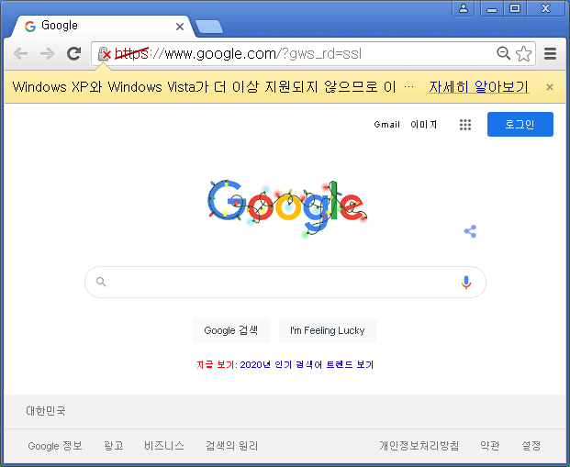Screen dimensions: 570x467
Task: Open 비즈니스 footer link
Action: pyautogui.click(x=164, y=446)
